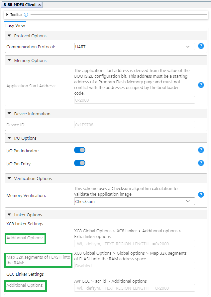Viewport: 211px width, 297px height.
Task: Click the Application Start Address 0x2000 field
Action: [134, 100]
